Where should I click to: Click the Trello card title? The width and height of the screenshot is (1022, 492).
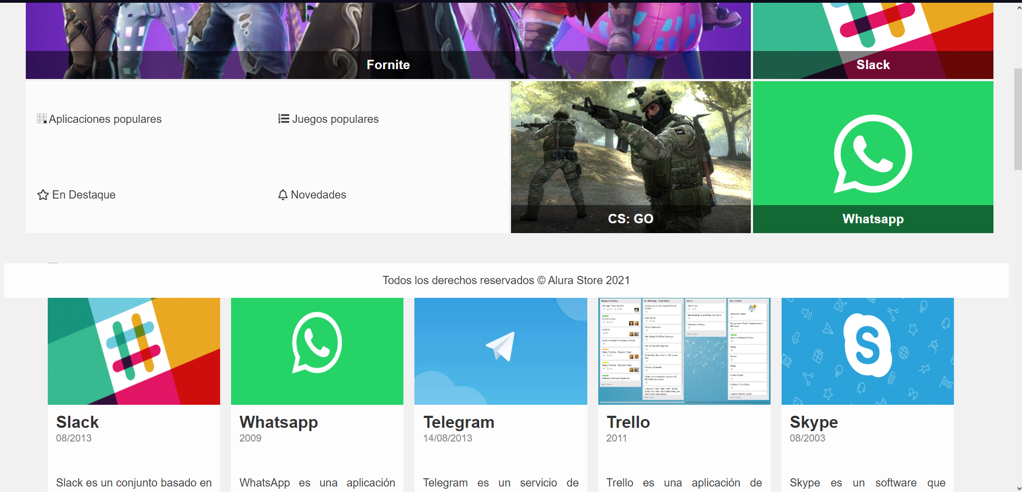point(628,422)
